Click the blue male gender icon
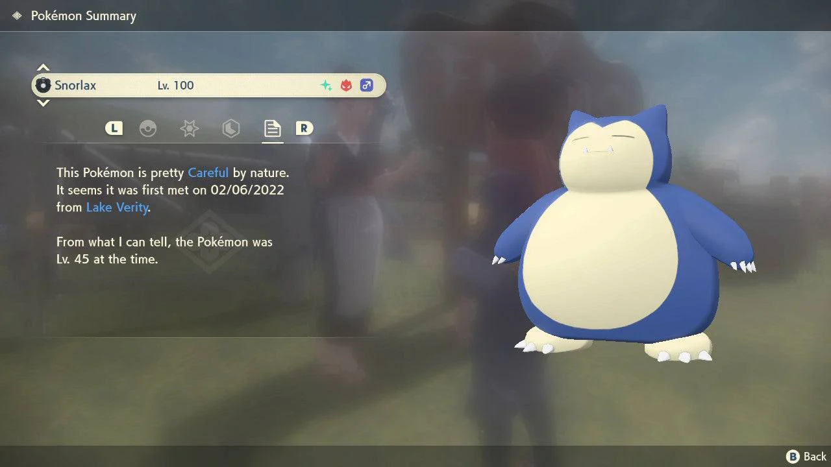 pos(367,85)
